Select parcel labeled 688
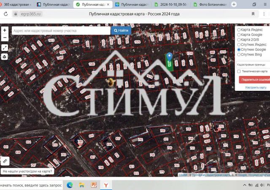 tap(251, 124)
